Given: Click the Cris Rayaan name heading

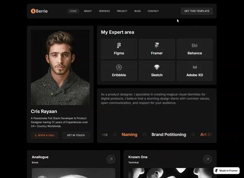Looking at the screenshot, I should (44, 111).
